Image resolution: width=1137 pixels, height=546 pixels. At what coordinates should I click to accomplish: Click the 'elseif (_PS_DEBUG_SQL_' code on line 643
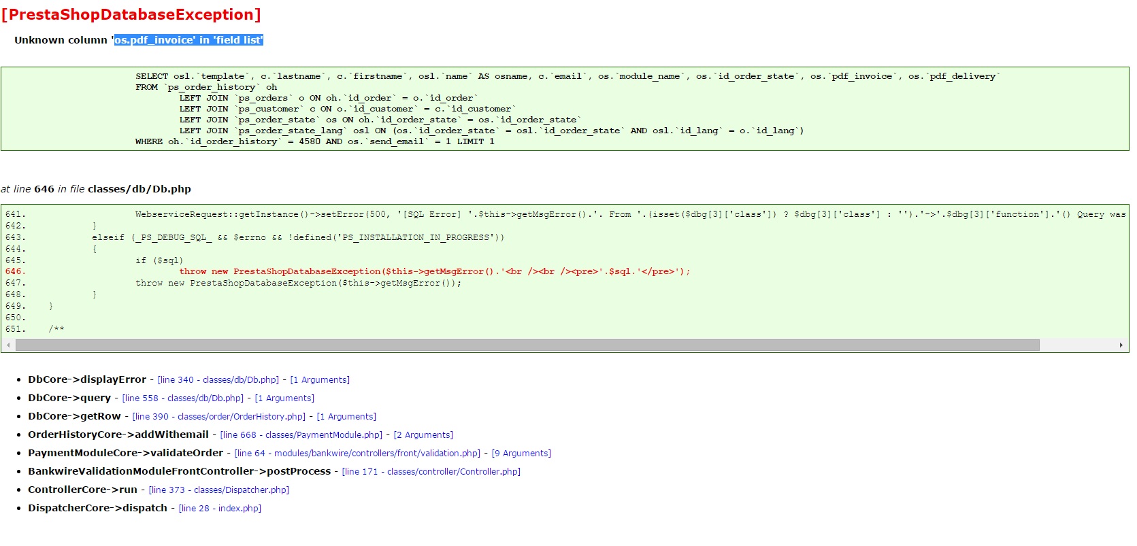[298, 237]
